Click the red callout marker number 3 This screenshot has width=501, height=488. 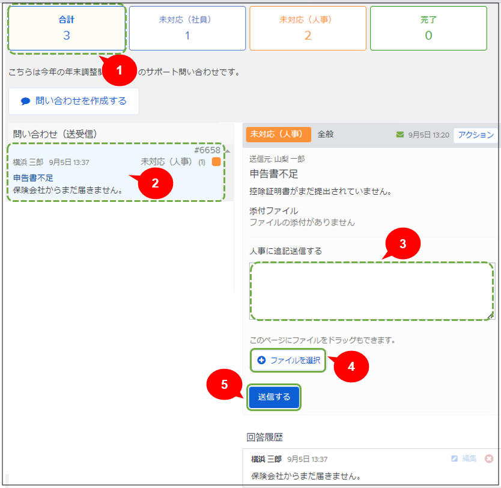tap(403, 243)
